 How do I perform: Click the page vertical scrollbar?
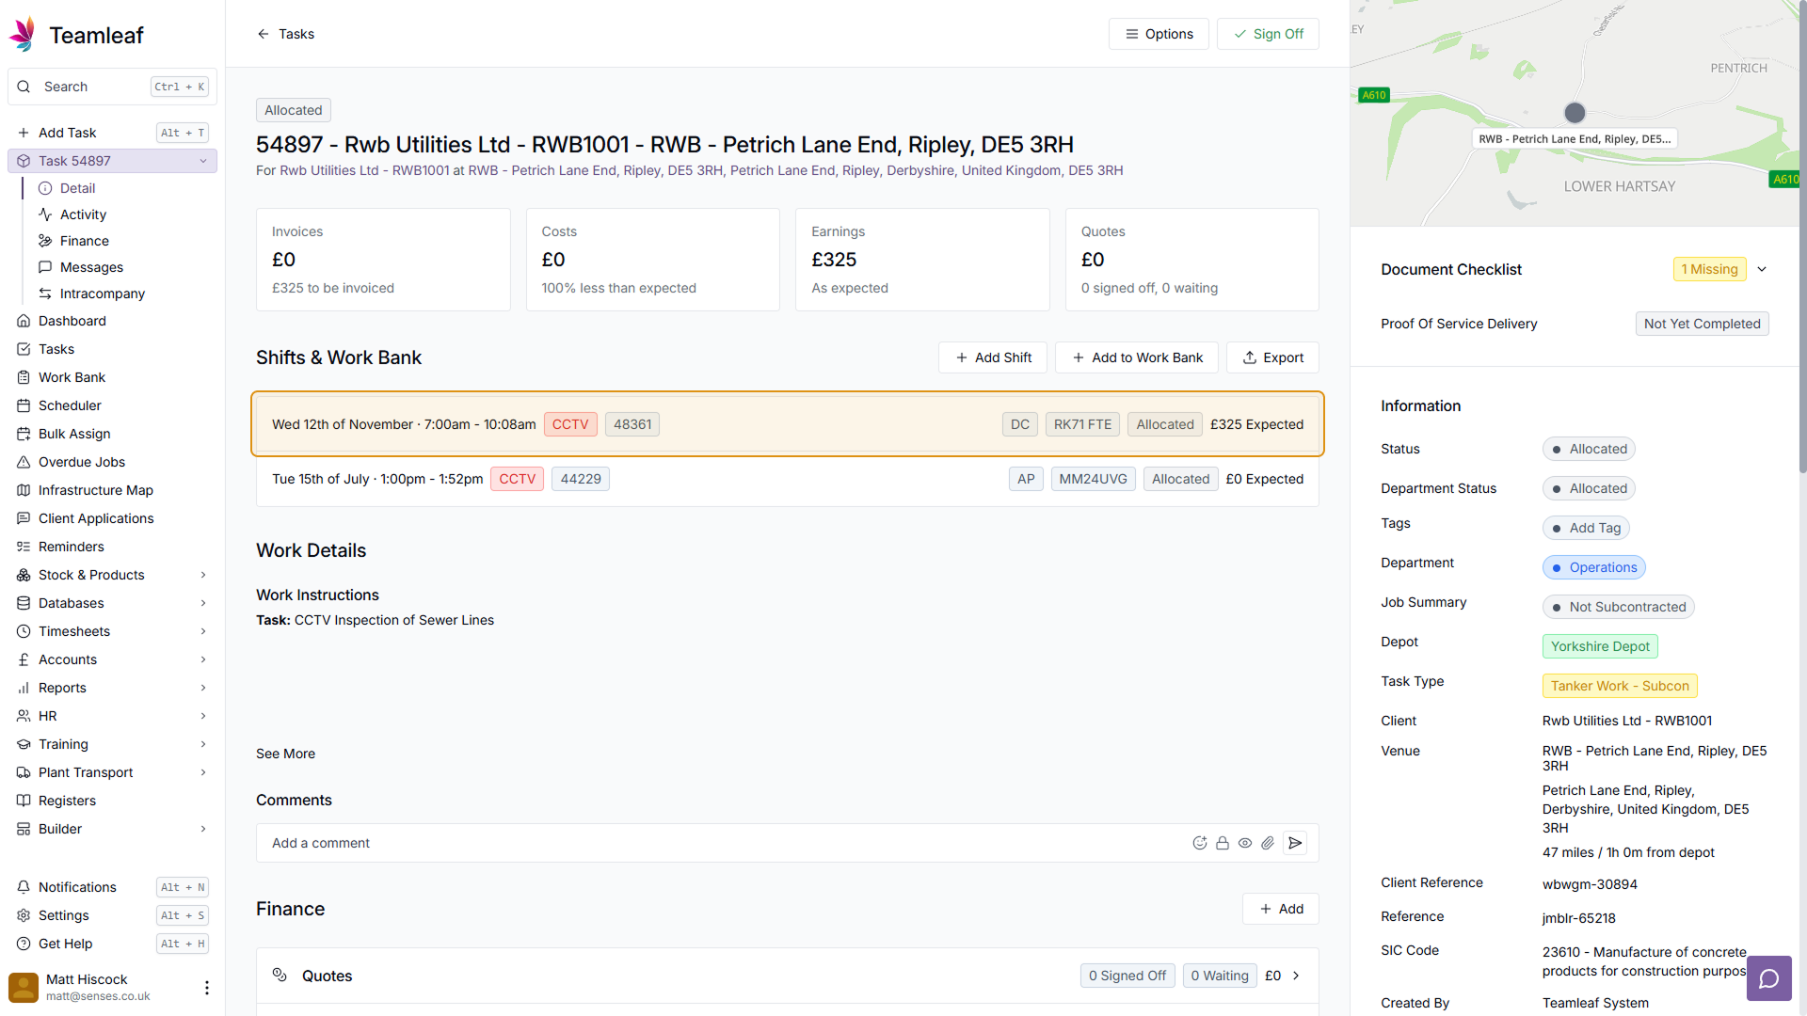coord(1801,235)
